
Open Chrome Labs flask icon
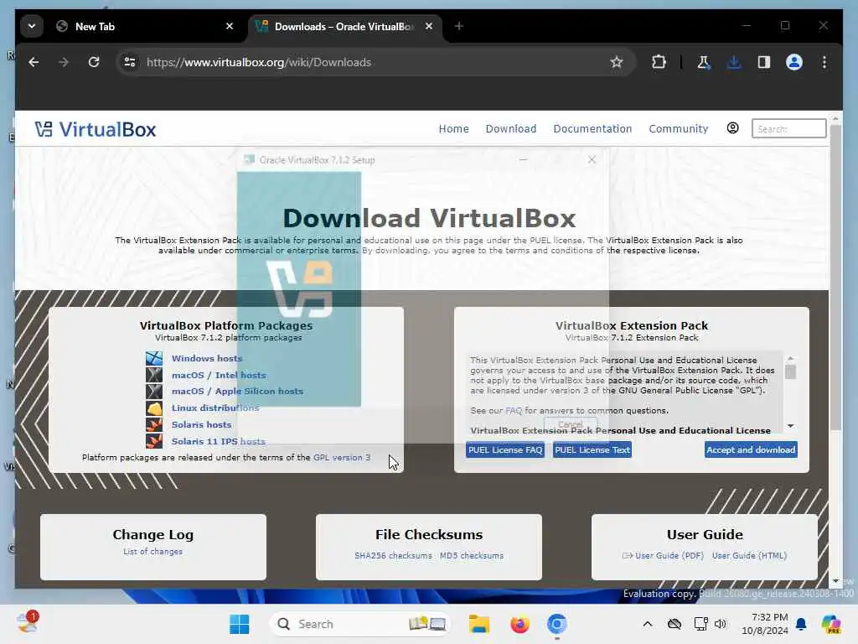[x=703, y=62]
